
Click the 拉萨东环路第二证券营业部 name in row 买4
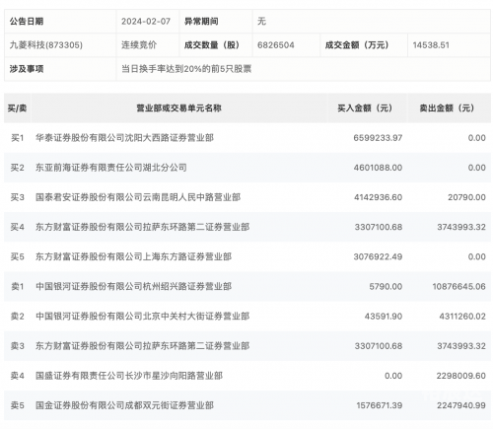pyautogui.click(x=142, y=227)
